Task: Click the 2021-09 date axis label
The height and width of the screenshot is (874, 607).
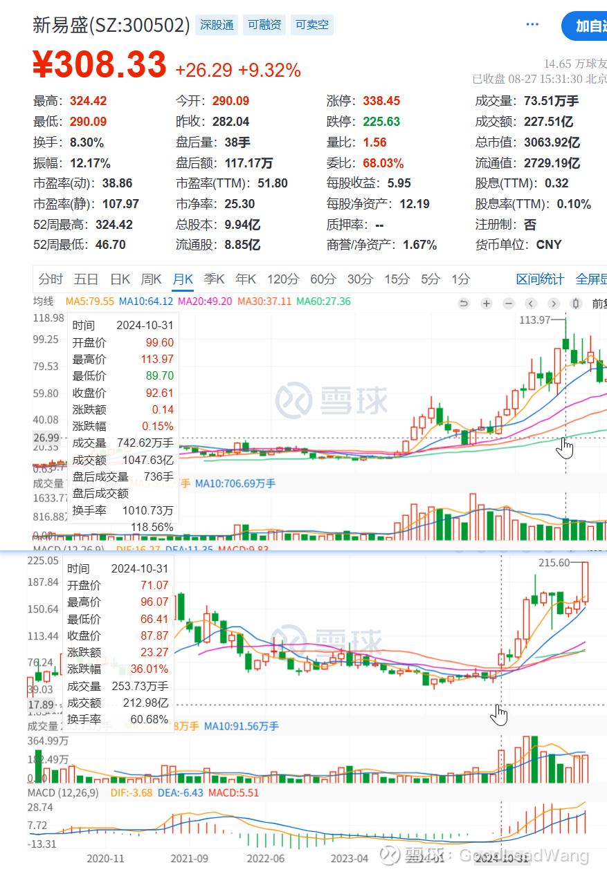Action: 191,858
